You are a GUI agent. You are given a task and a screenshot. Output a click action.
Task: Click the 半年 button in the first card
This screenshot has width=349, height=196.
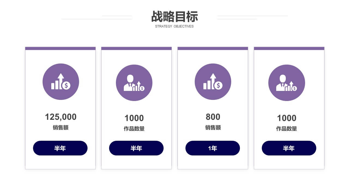[60, 148]
